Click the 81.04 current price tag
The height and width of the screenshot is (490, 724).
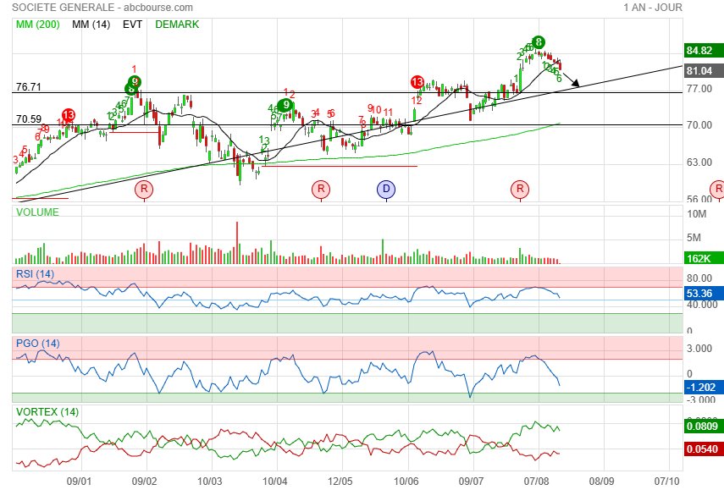pyautogui.click(x=703, y=70)
